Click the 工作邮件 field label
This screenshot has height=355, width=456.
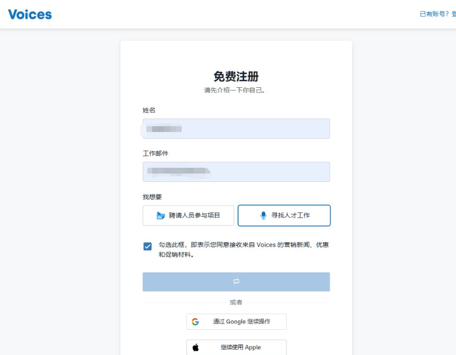click(x=155, y=154)
